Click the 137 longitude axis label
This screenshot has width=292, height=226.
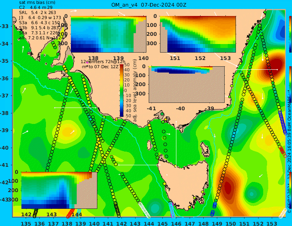(53, 223)
